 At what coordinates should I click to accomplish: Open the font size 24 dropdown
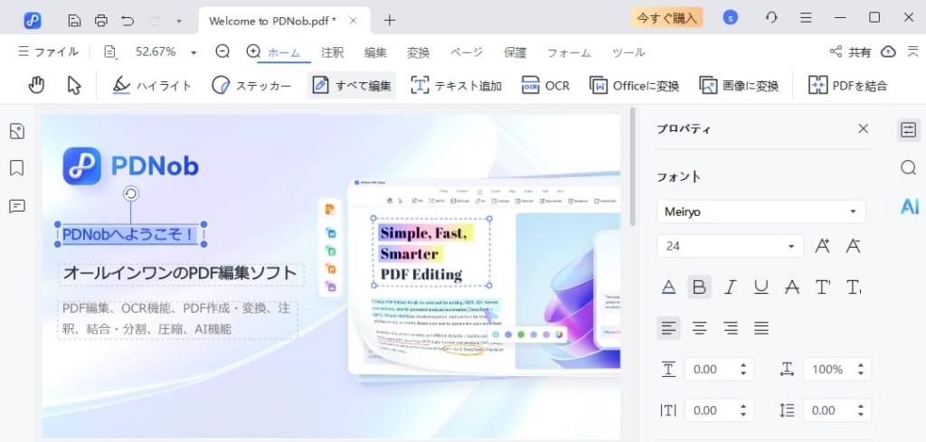point(730,246)
